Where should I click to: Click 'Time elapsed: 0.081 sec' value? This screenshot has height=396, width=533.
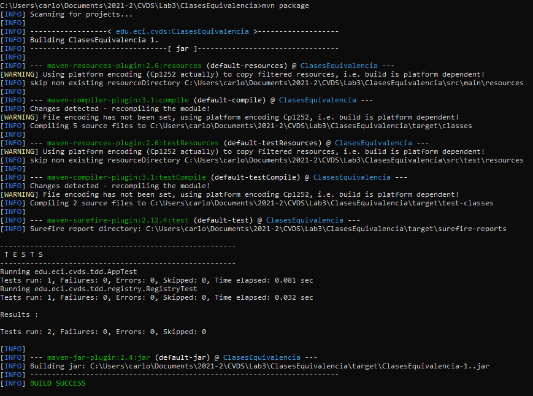[264, 280]
